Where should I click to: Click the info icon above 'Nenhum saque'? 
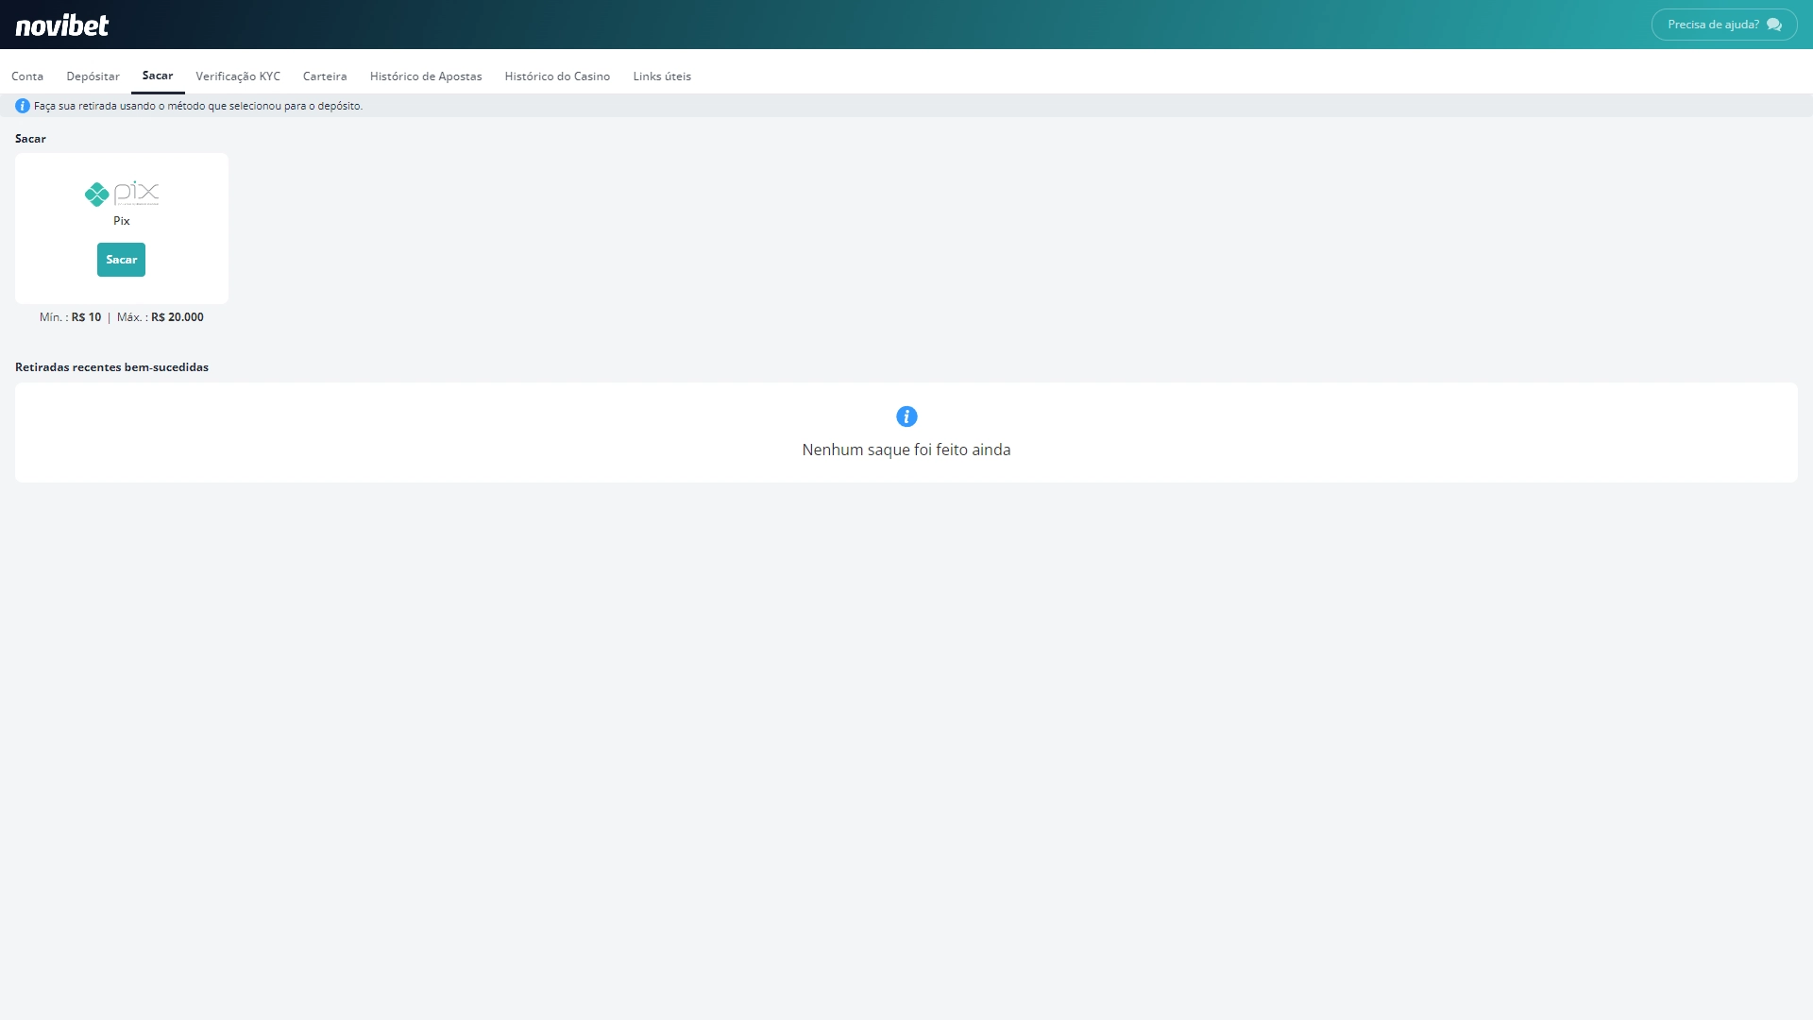(x=906, y=416)
